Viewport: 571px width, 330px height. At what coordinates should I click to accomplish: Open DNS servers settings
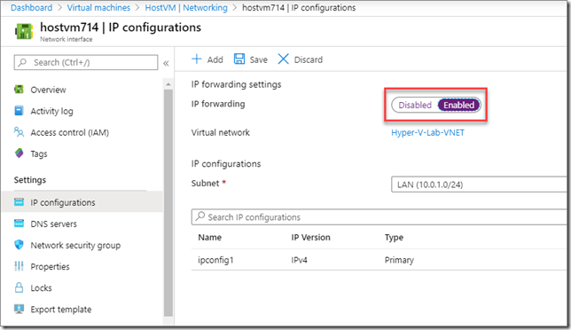click(53, 224)
